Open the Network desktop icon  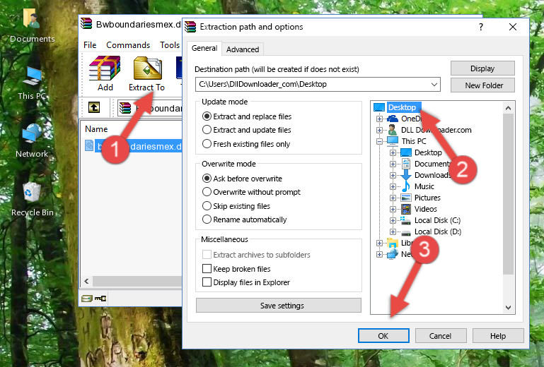click(x=32, y=134)
